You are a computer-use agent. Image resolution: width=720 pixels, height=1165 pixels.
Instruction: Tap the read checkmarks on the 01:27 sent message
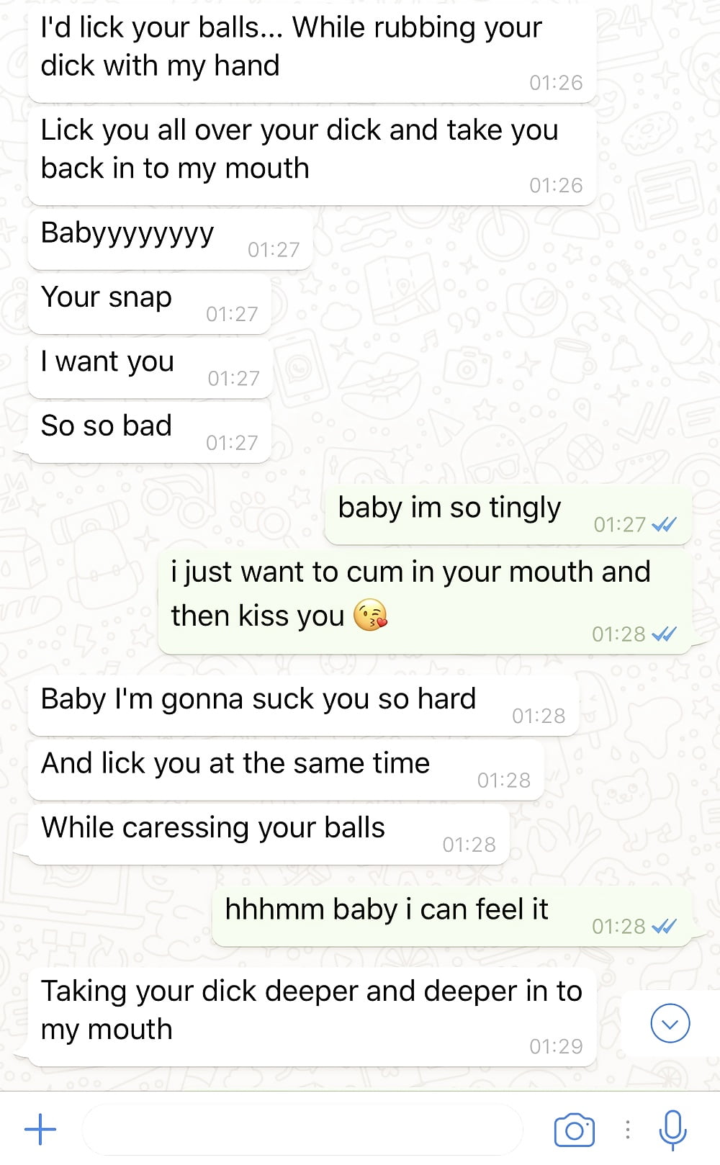[664, 525]
